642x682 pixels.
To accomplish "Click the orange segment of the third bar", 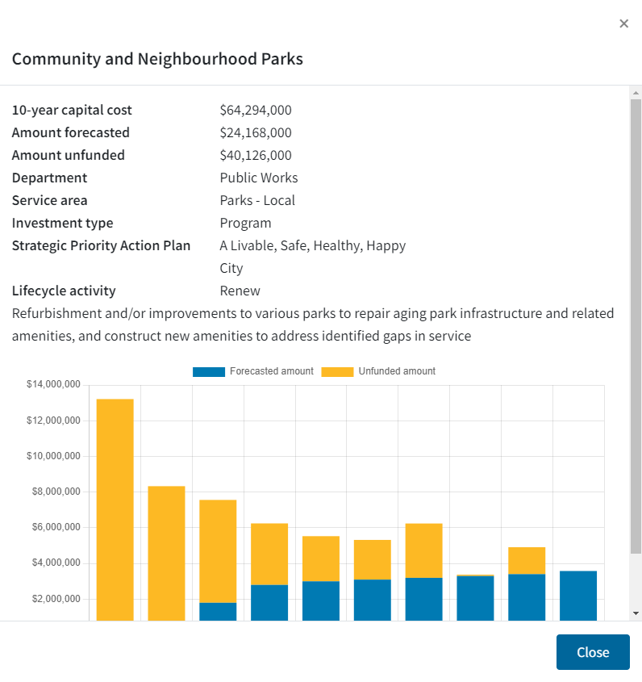I will [x=218, y=550].
